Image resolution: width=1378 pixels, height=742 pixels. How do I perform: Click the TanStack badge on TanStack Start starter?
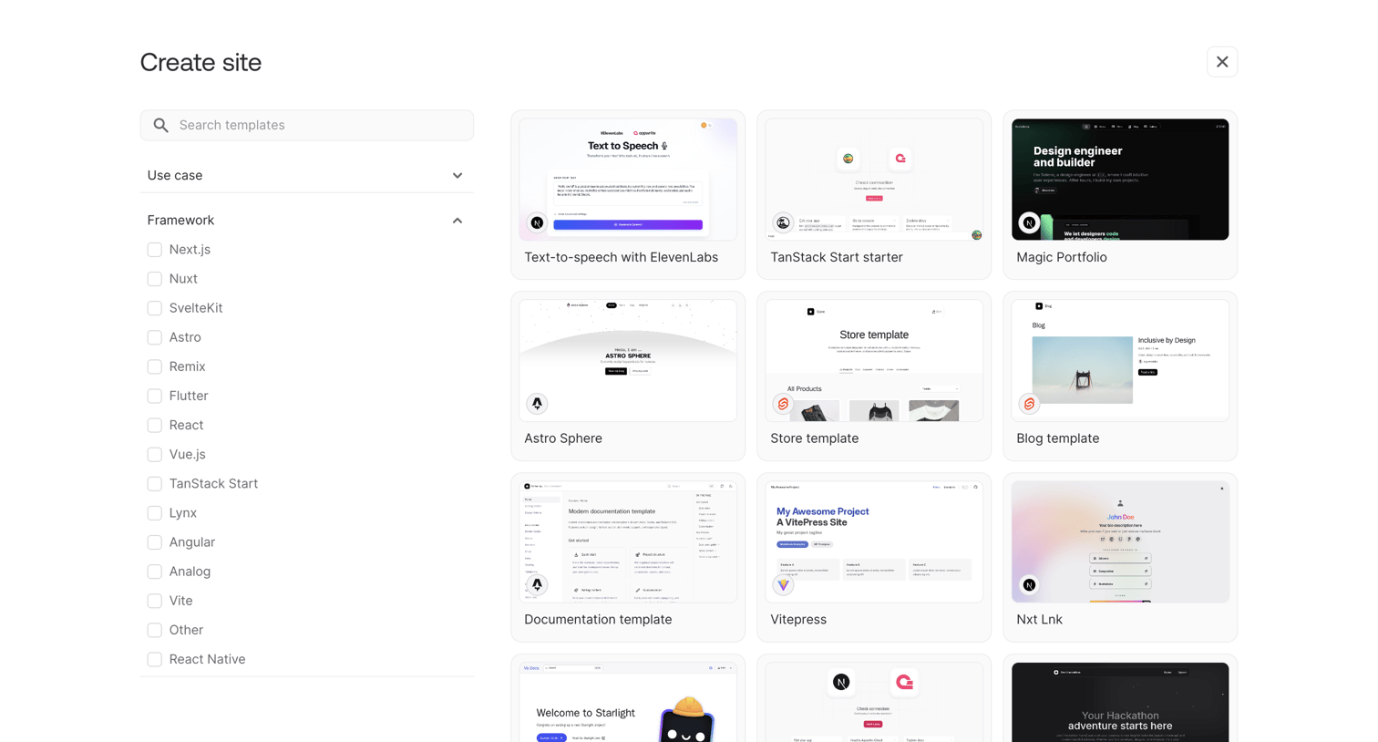pyautogui.click(x=783, y=222)
